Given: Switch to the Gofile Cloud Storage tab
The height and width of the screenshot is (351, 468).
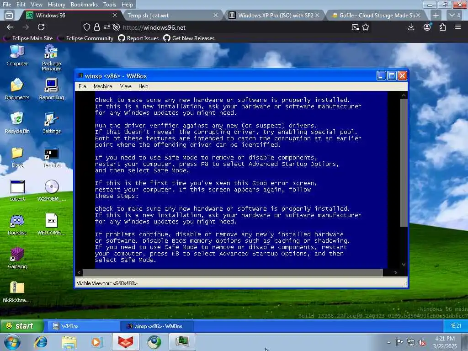Looking at the screenshot, I should 376,15.
